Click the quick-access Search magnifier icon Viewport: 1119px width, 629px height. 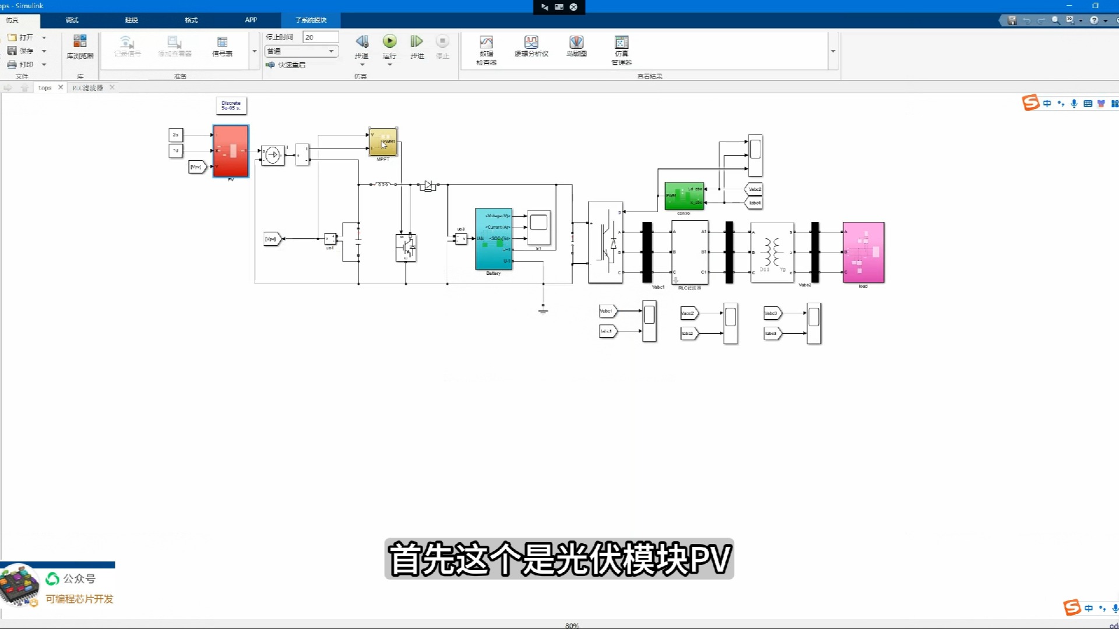[x=1055, y=20]
